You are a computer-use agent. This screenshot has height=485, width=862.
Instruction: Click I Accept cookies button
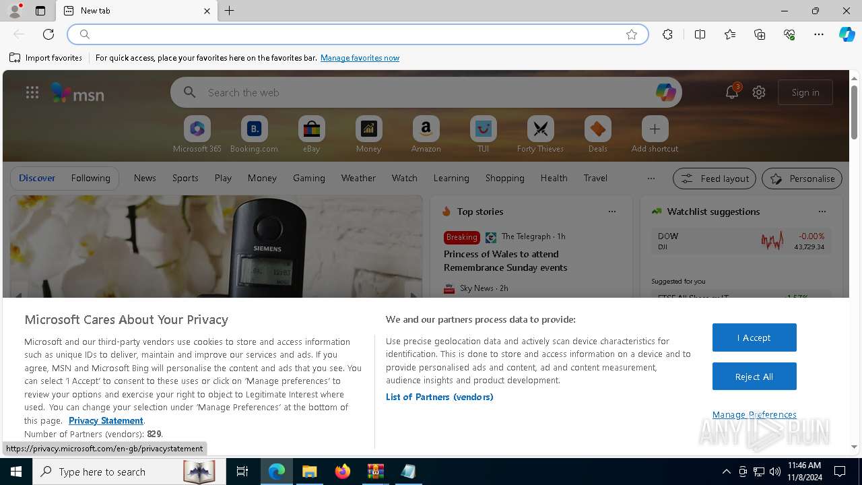[754, 337]
